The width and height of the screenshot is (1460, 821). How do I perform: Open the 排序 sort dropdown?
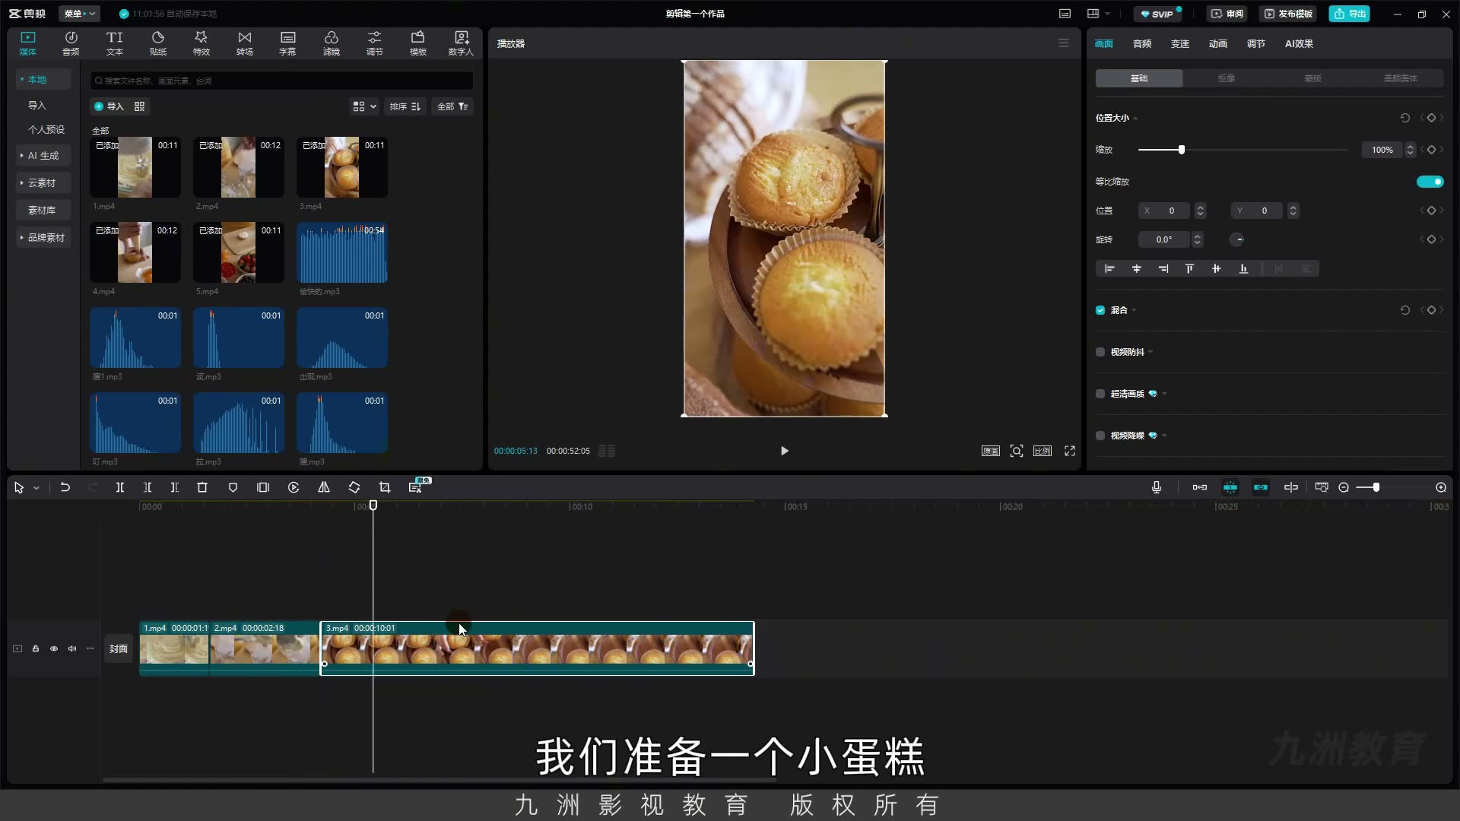[x=405, y=106]
